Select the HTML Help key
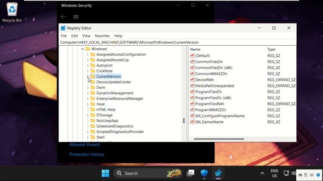323x181 pixels. click(x=106, y=110)
